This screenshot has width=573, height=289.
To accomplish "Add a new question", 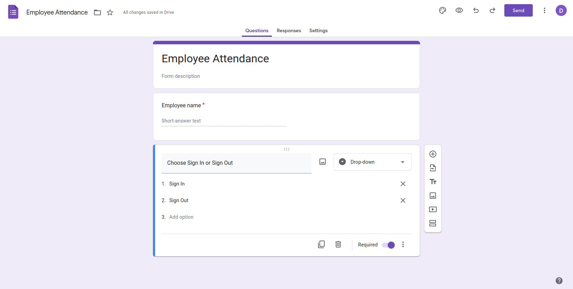I will [x=433, y=154].
